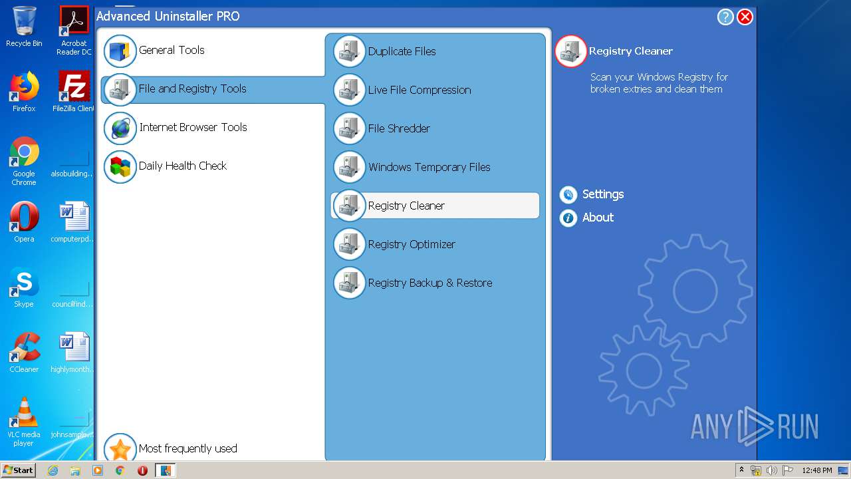Click the File Shredder tool icon
This screenshot has width=851, height=479.
coord(350,128)
